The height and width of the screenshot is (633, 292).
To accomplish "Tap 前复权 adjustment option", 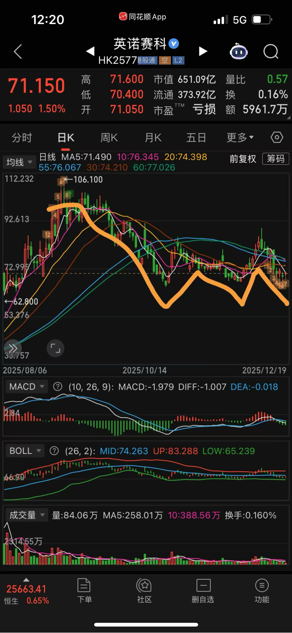I will click(x=243, y=159).
